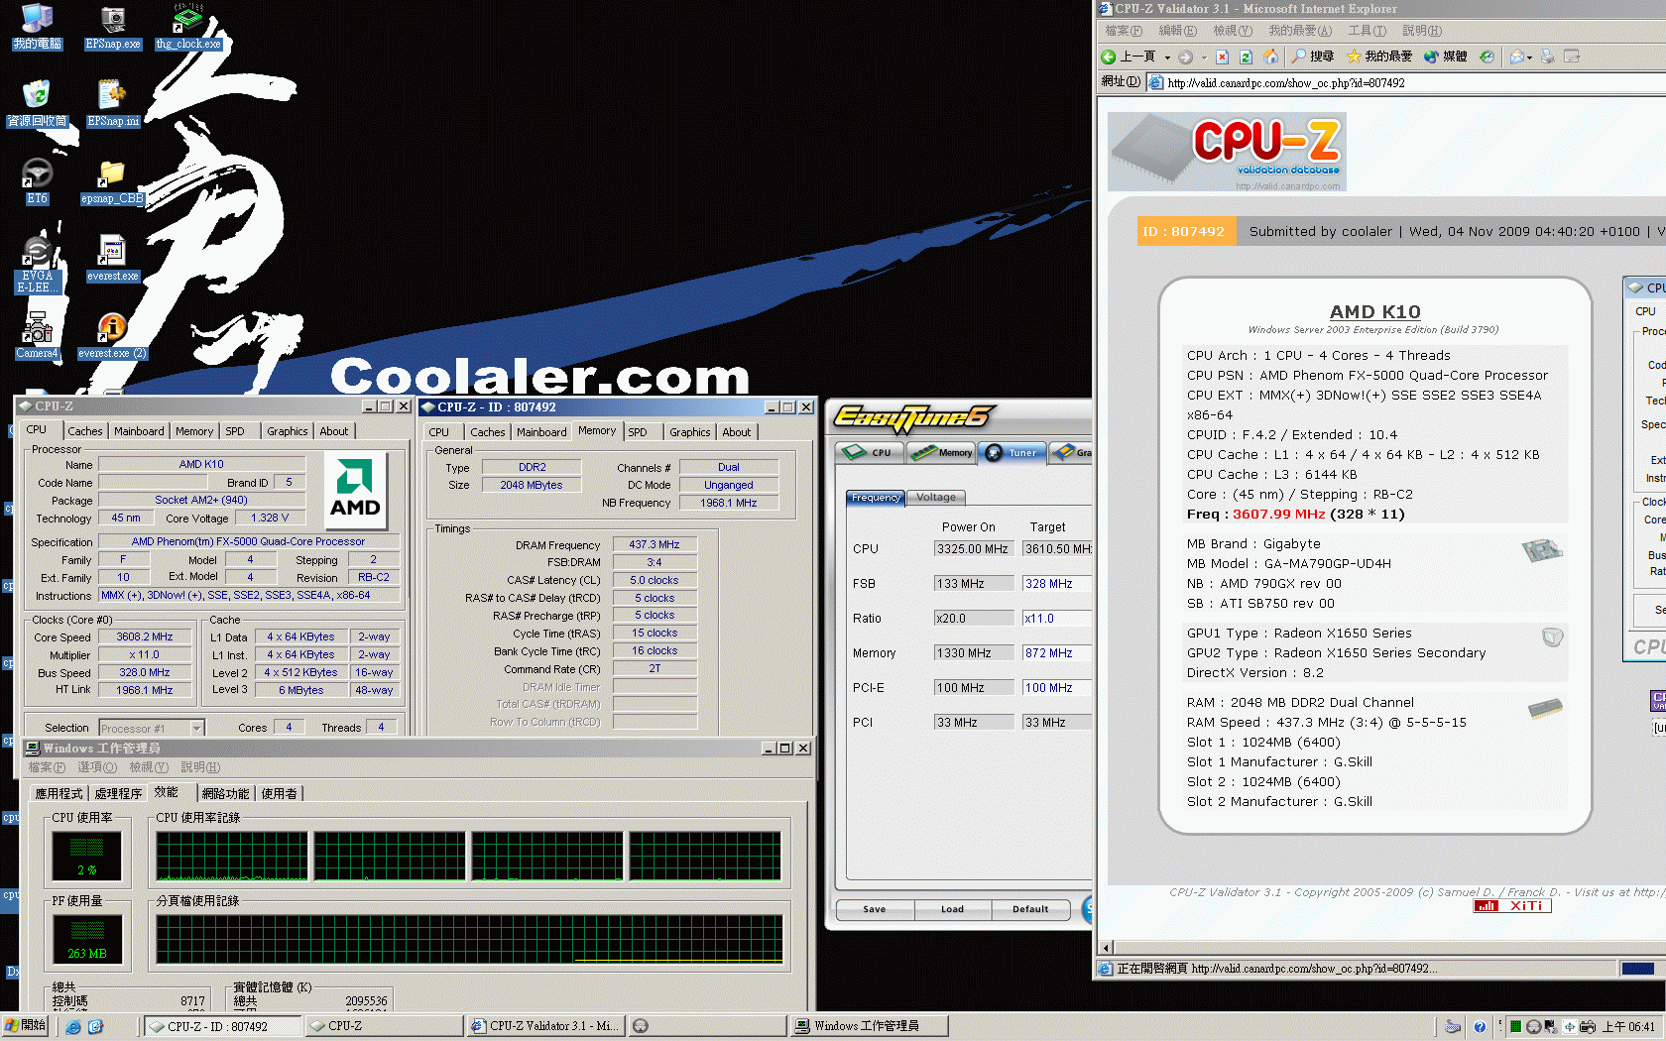Viewport: 1666px width, 1041px height.
Task: Click the IE Home toolbar icon
Action: point(1270,57)
